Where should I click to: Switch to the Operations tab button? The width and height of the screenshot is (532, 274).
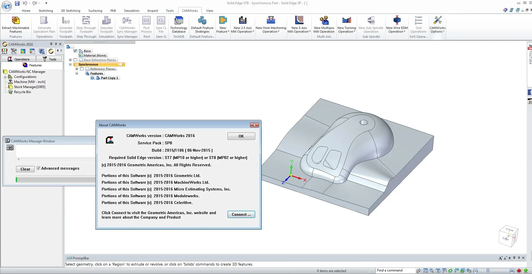(19, 59)
